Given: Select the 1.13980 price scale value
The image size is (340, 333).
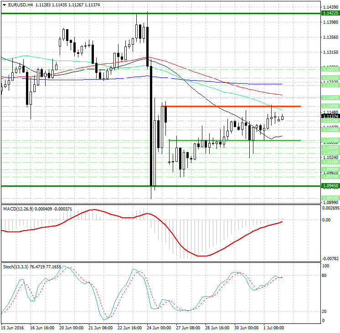Looking at the screenshot, I should (330, 22).
